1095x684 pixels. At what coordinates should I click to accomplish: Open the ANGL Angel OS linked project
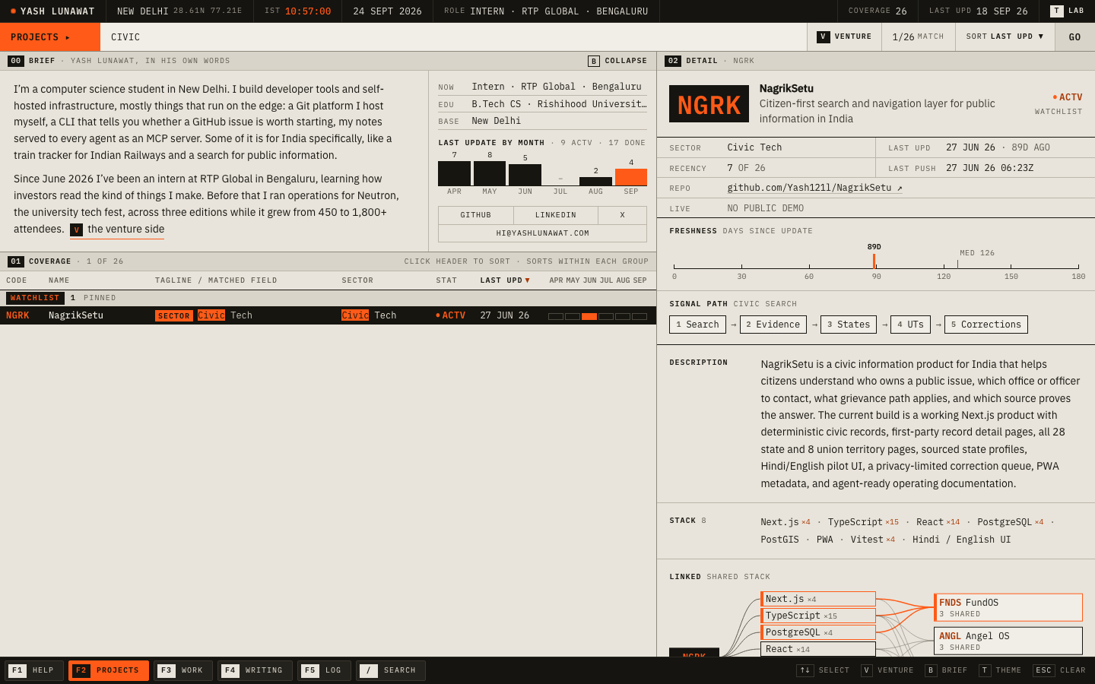[x=1008, y=641]
